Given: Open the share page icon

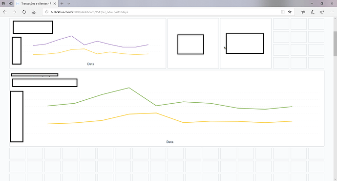Looking at the screenshot, I should point(322,12).
